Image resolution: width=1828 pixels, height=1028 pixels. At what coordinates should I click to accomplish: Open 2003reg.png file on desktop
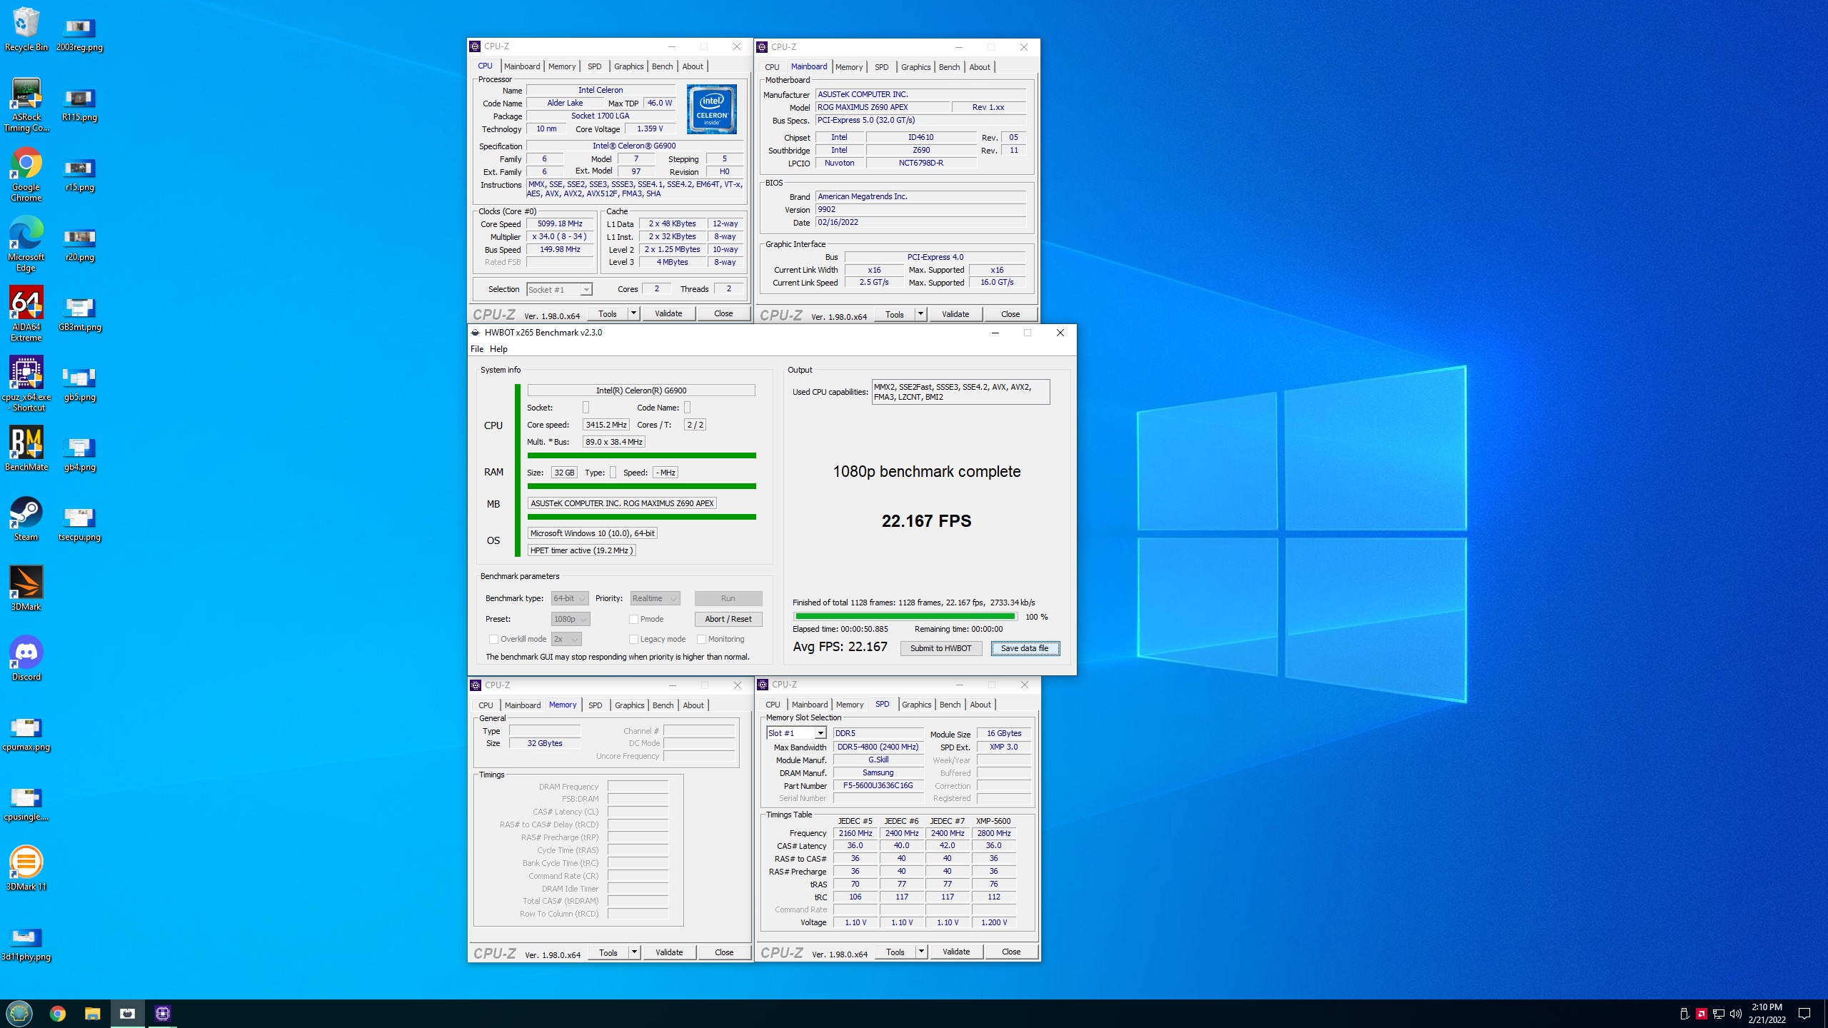tap(79, 34)
